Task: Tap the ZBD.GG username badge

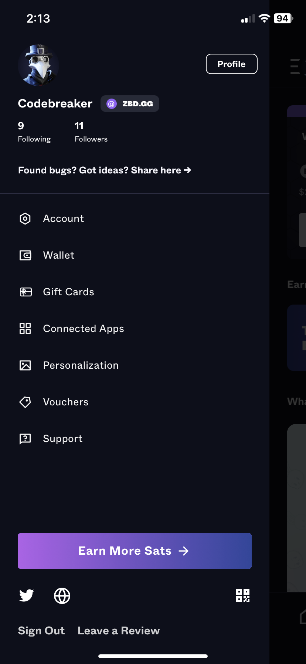Action: 130,104
